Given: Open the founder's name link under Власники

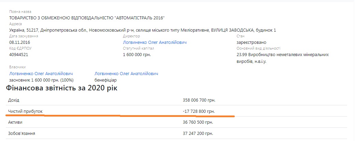Looking at the screenshot, I should [x=41, y=74].
